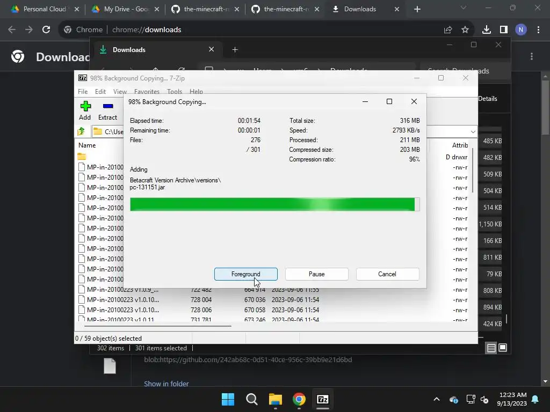Expand the 7-Zip address path dropdown

click(473, 132)
